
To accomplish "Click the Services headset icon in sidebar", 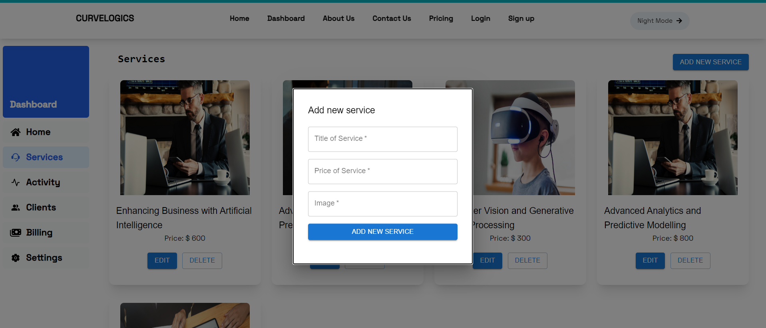I will coord(16,157).
